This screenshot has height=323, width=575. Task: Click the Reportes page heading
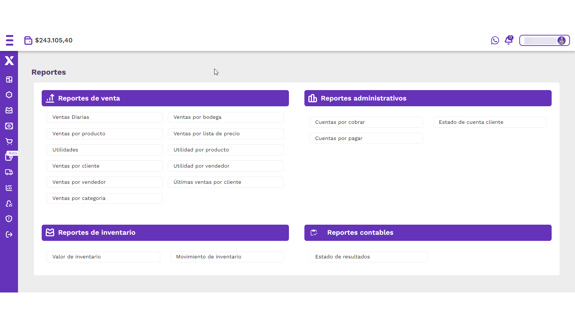49,72
